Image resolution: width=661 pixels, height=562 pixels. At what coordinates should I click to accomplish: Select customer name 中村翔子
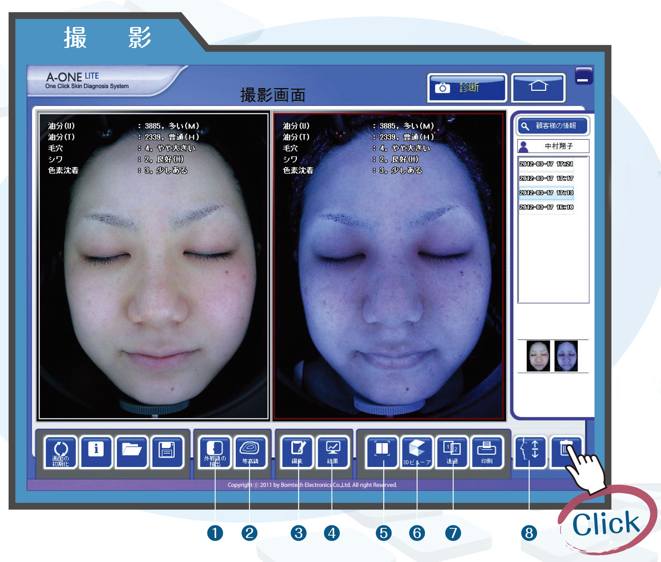pos(553,146)
